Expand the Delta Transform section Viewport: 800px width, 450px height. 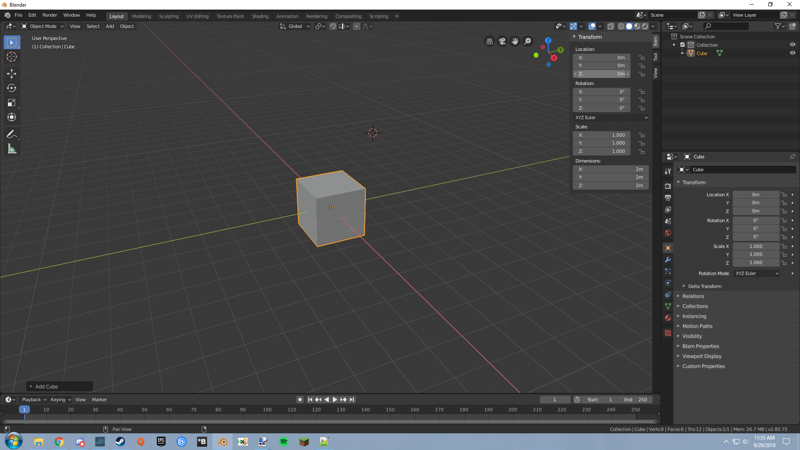pyautogui.click(x=704, y=286)
